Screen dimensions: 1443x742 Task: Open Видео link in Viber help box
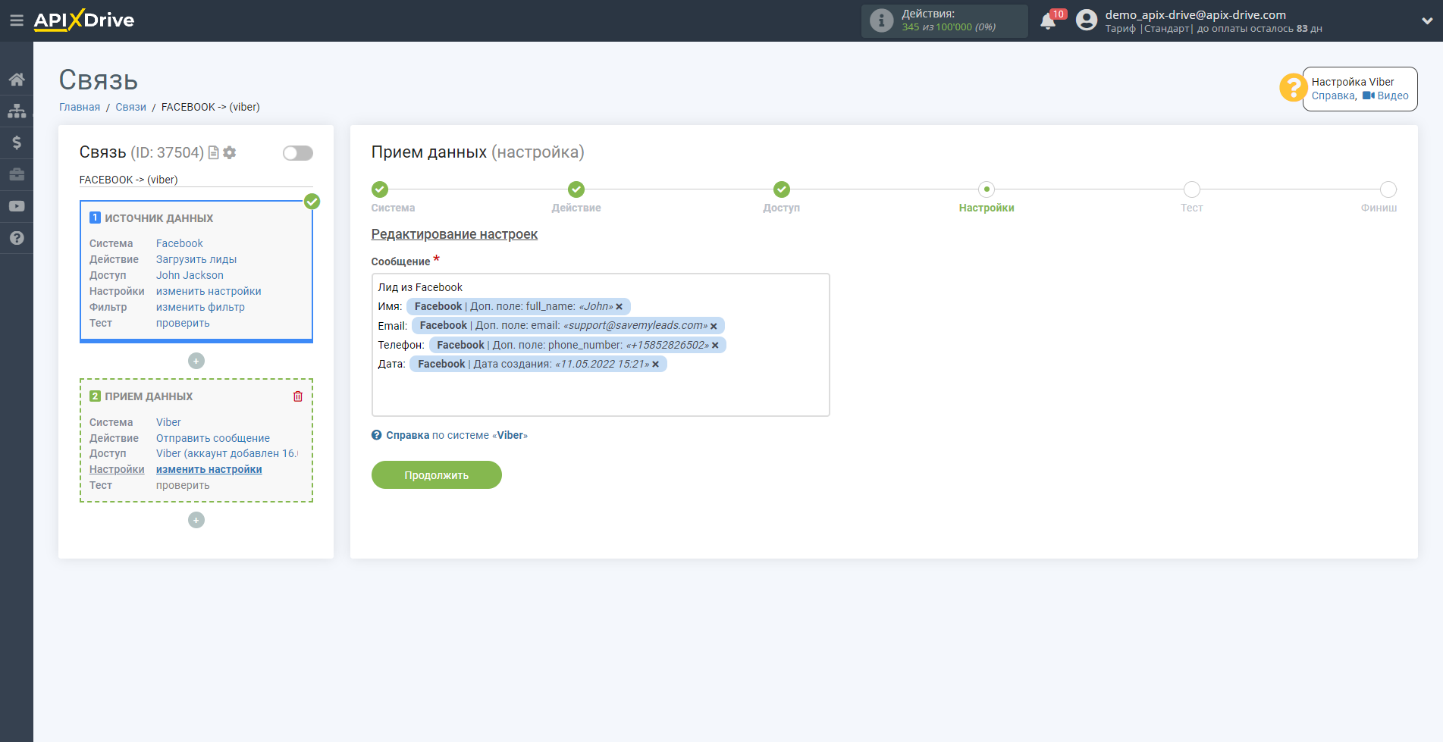point(1386,95)
